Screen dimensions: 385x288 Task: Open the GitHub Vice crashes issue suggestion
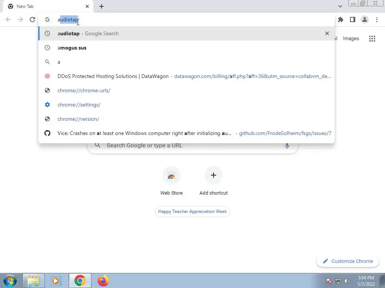point(186,133)
